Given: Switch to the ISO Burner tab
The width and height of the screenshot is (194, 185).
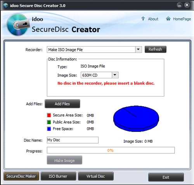Looking at the screenshot, I should [x=58, y=176].
